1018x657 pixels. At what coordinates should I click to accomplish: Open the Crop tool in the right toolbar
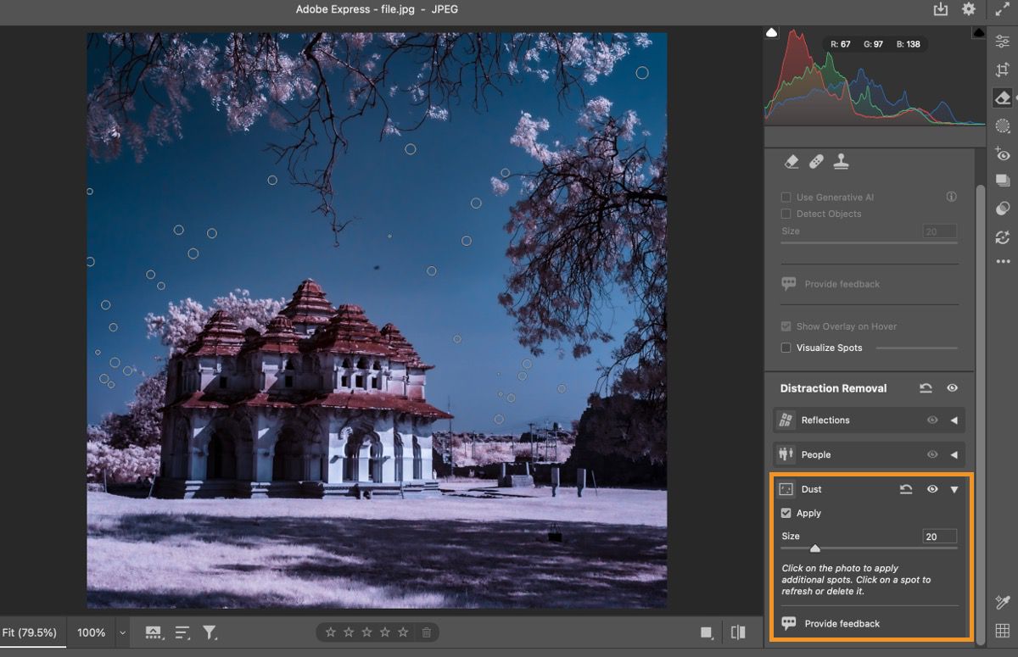point(1002,70)
